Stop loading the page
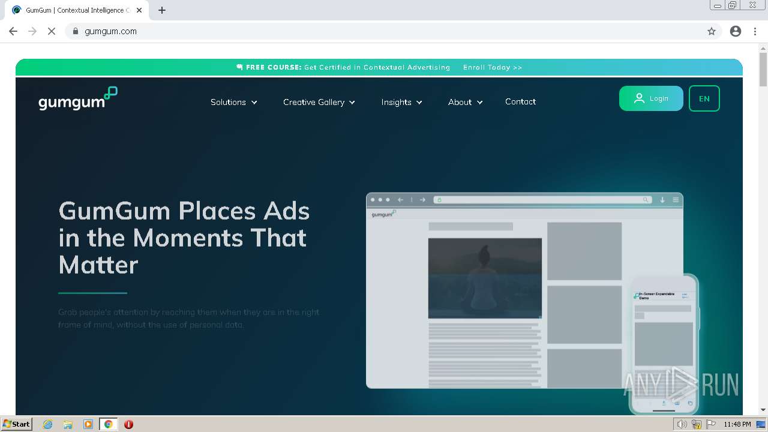This screenshot has height=432, width=768. click(52, 31)
